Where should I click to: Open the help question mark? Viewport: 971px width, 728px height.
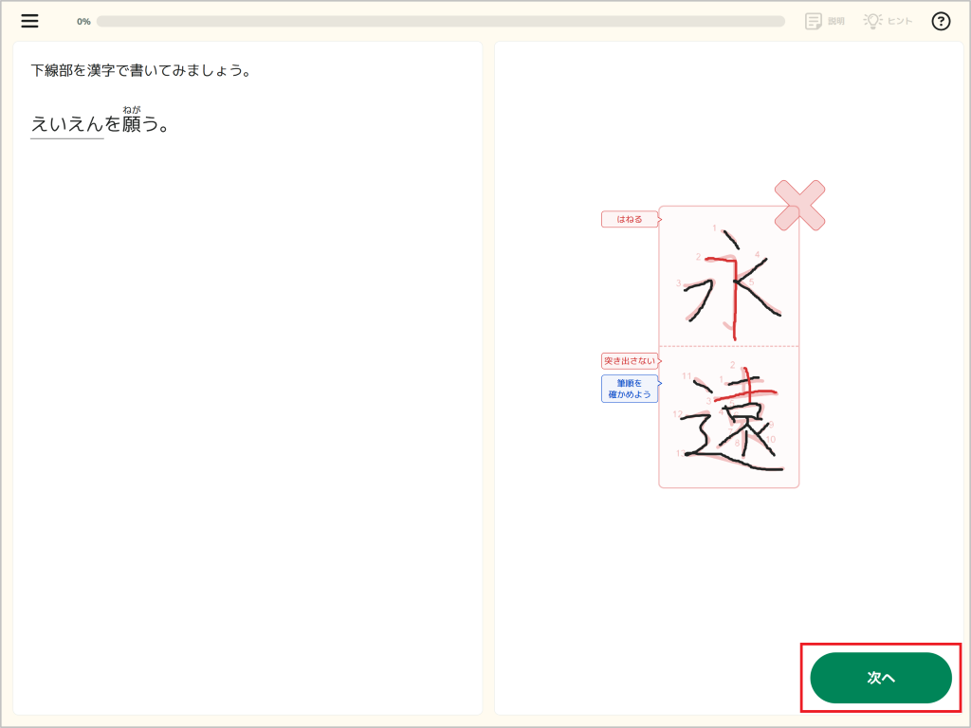(x=941, y=21)
